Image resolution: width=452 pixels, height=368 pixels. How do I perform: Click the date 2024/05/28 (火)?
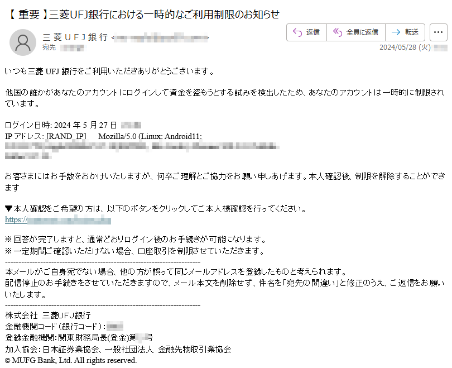click(405, 47)
